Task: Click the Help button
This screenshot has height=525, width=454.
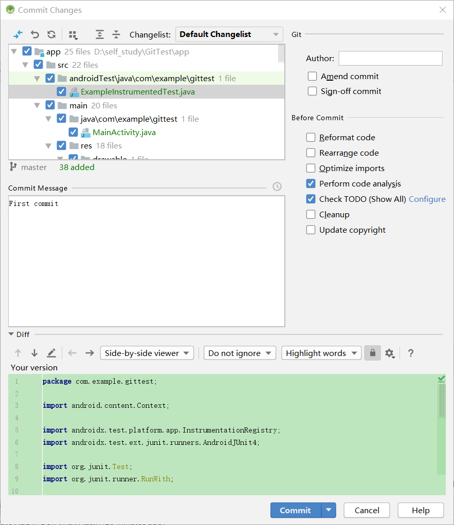Action: (x=421, y=510)
